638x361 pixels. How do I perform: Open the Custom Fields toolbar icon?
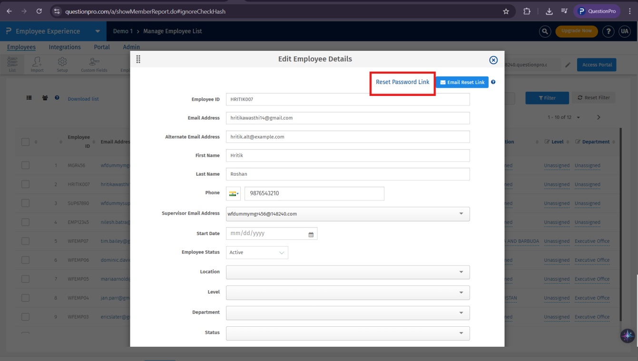click(94, 64)
